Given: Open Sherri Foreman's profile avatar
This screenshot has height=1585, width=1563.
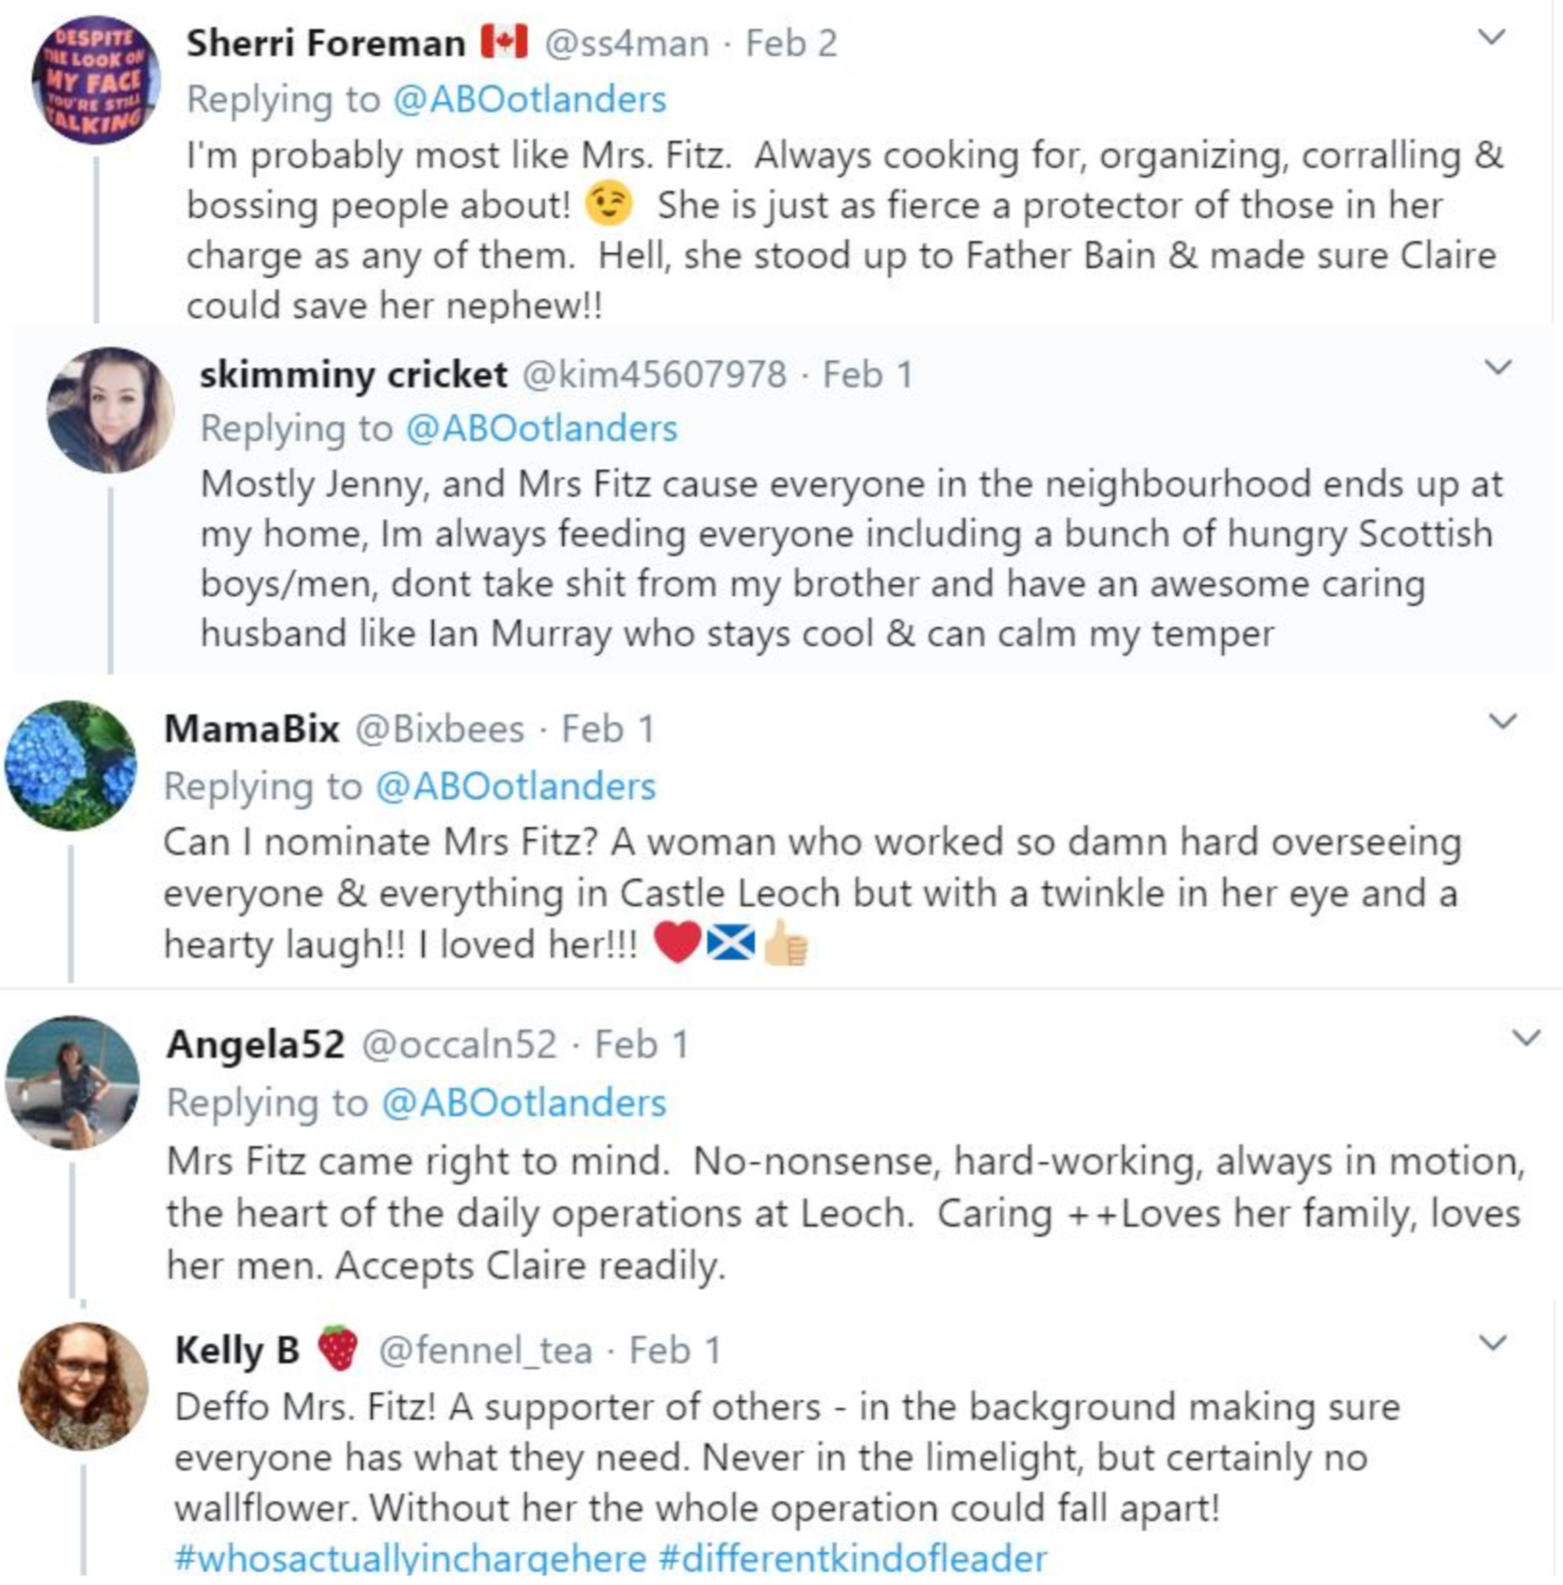Looking at the screenshot, I should pos(95,80).
